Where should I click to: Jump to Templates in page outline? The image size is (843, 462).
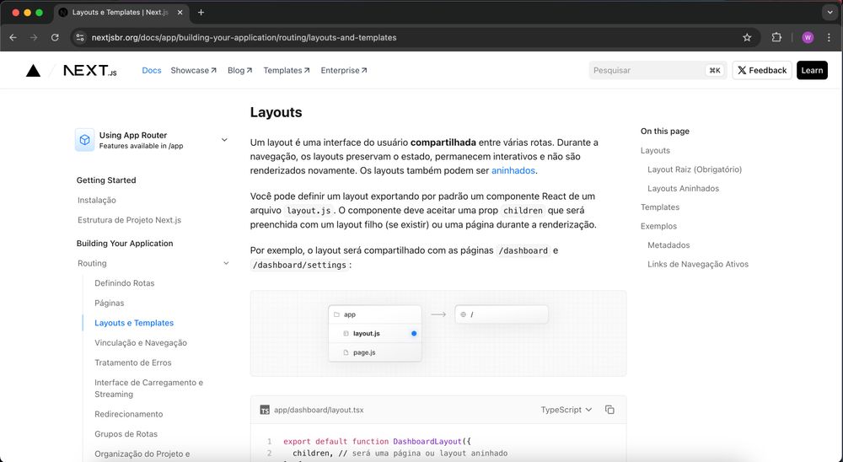660,207
